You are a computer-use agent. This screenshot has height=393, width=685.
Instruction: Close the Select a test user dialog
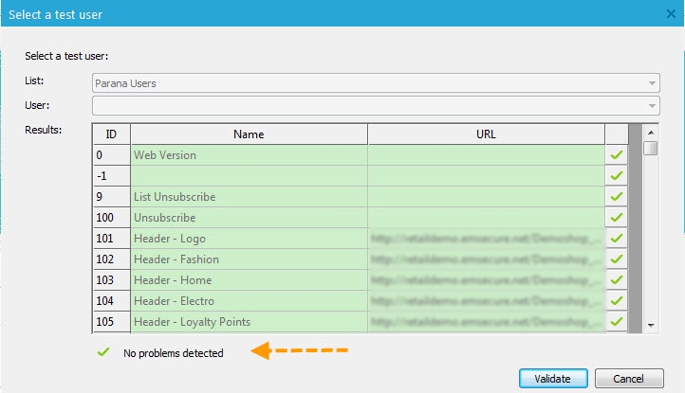pyautogui.click(x=671, y=14)
